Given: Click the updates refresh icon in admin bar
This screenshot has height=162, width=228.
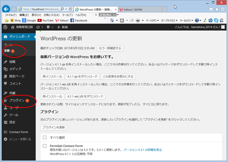Looking at the screenshot, I should pos(38,27).
